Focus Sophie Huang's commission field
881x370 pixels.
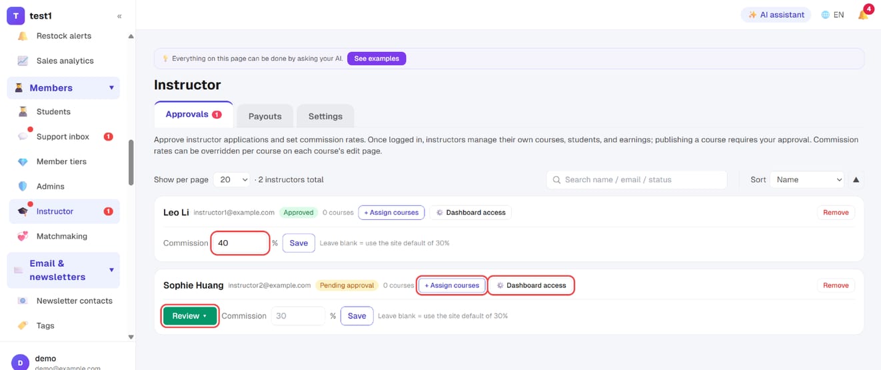298,316
